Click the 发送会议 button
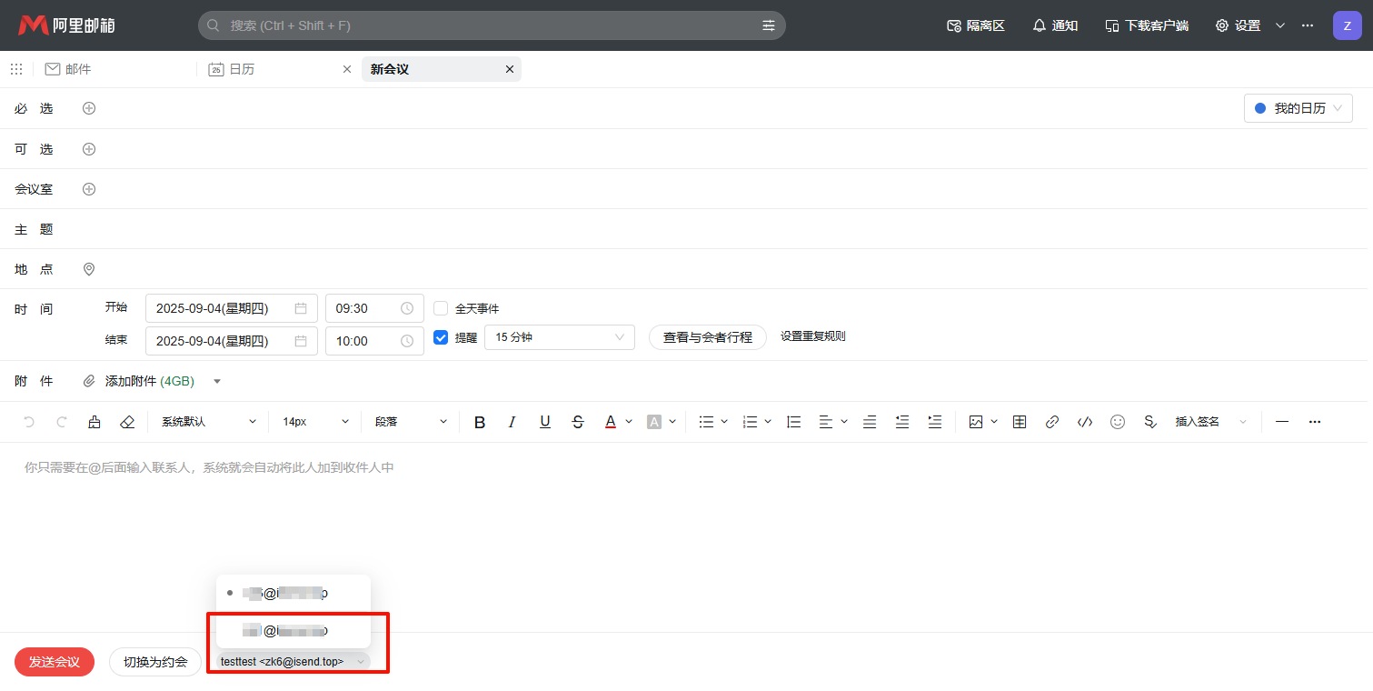Image resolution: width=1373 pixels, height=691 pixels. 54,662
